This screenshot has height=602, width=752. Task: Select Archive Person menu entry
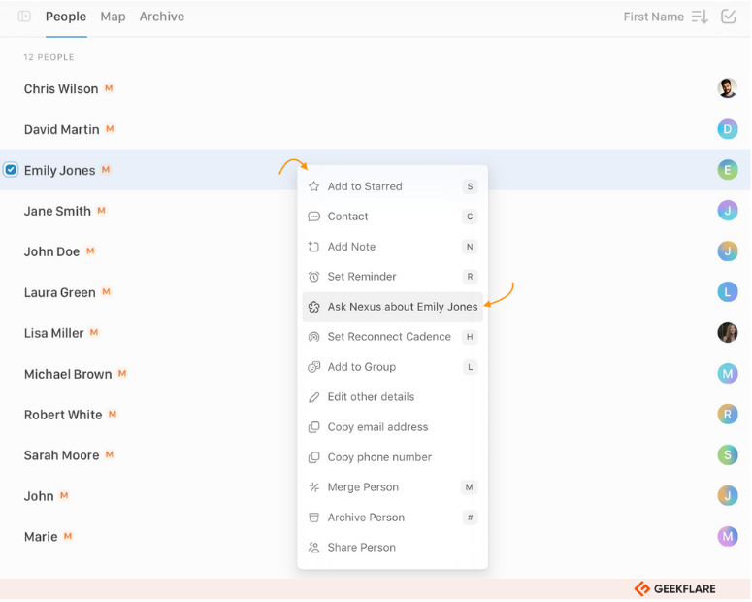[x=392, y=518]
